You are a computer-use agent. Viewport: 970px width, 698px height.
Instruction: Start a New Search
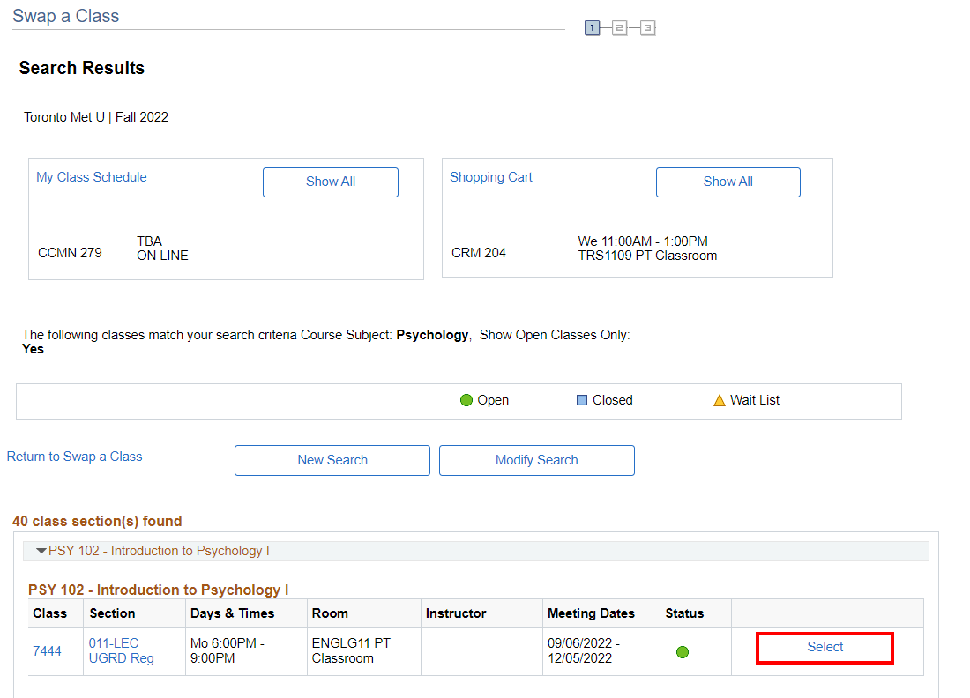(332, 460)
